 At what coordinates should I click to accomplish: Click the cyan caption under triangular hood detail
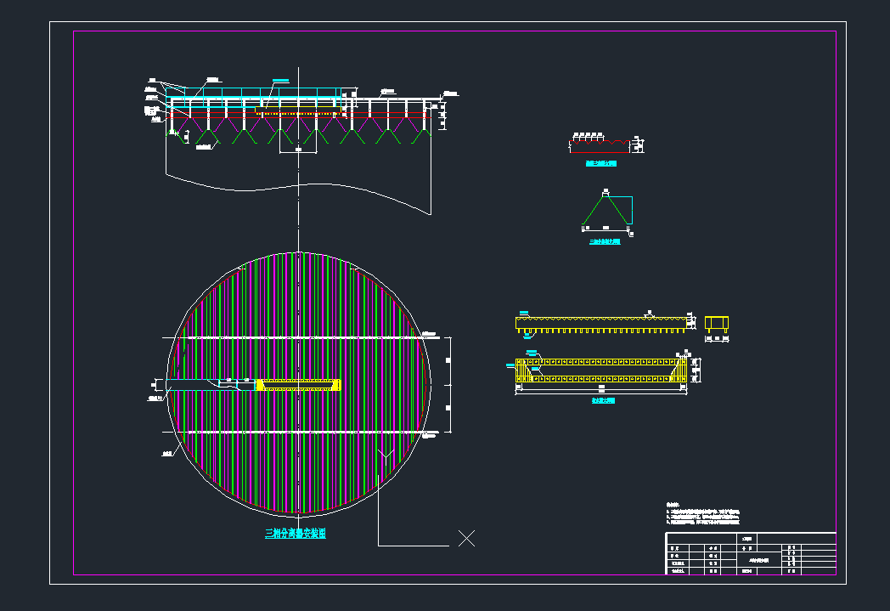[x=605, y=242]
